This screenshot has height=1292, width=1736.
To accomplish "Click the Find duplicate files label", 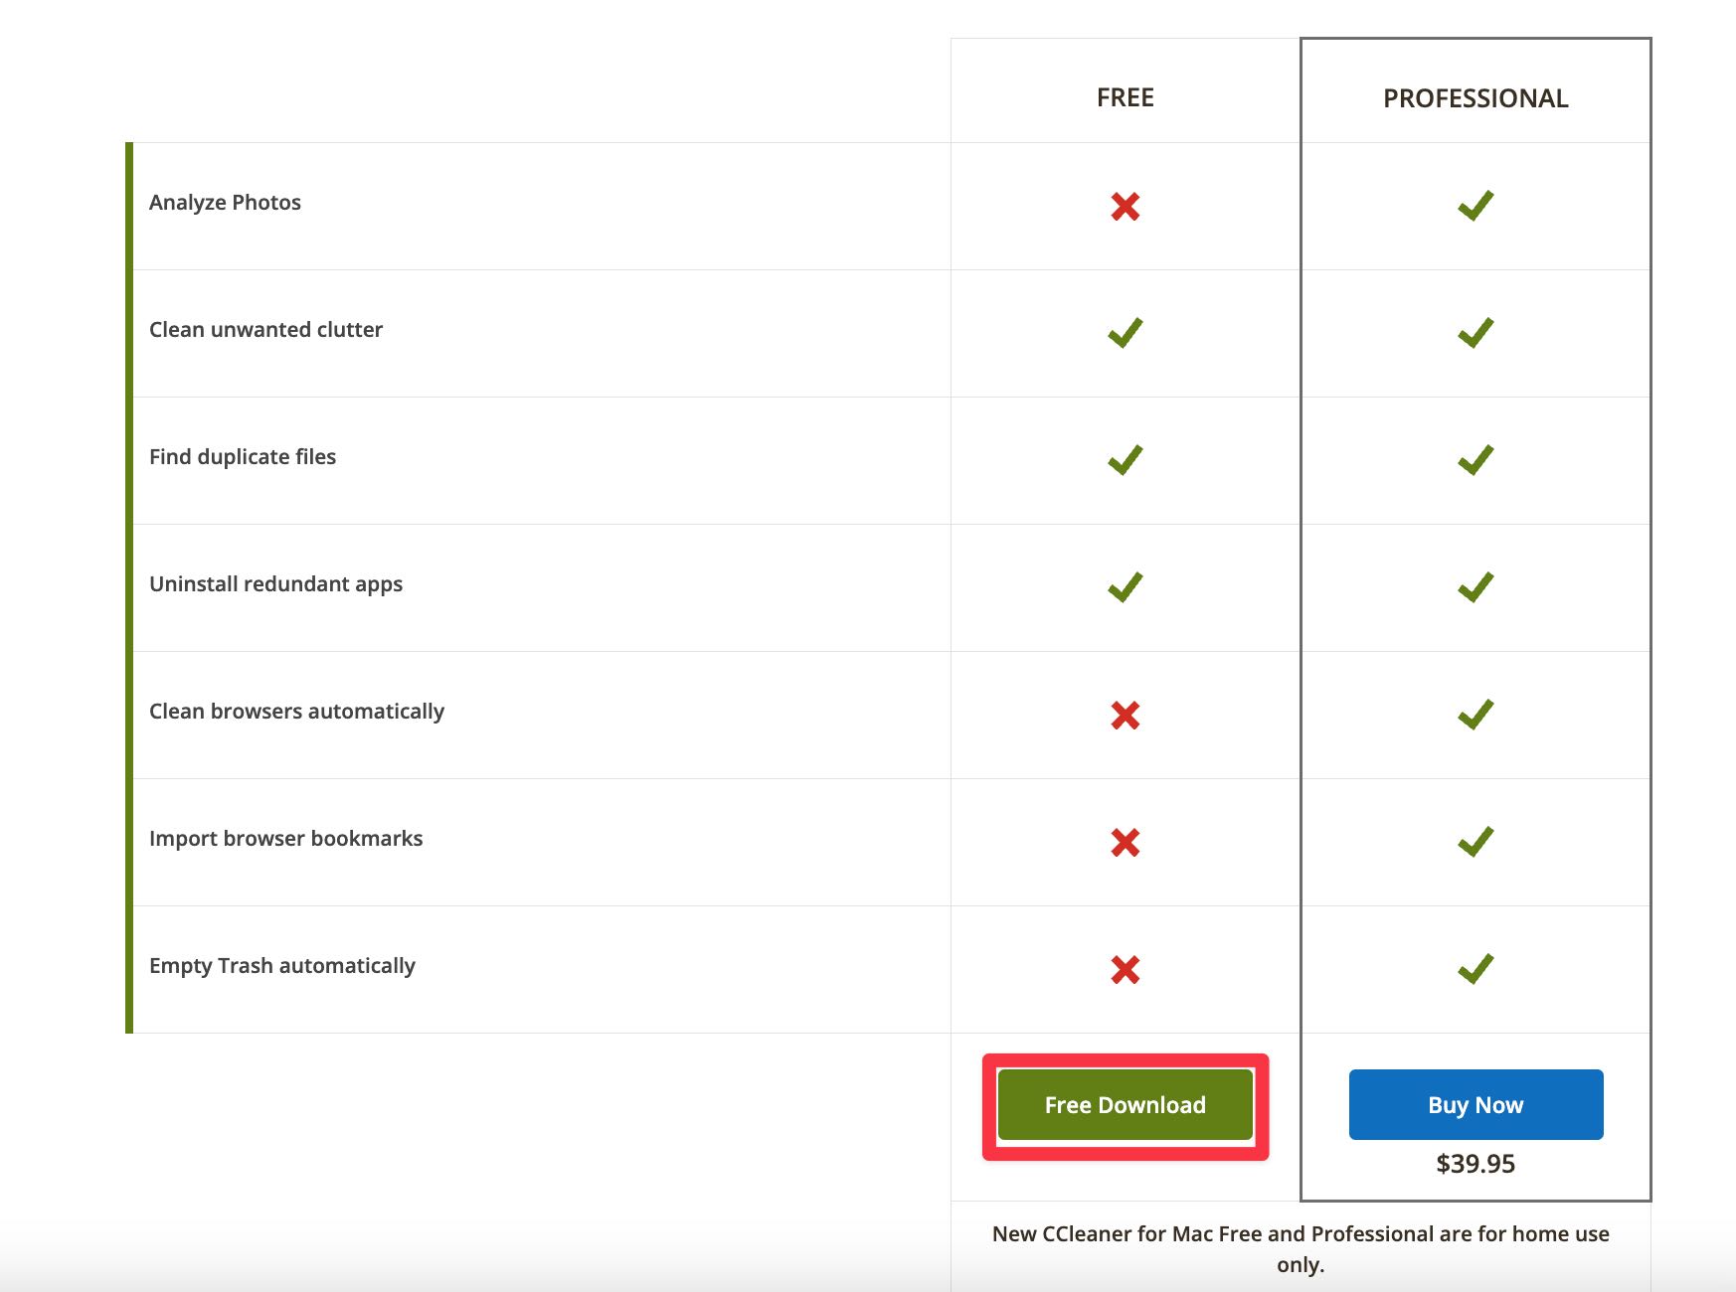I will pyautogui.click(x=243, y=456).
